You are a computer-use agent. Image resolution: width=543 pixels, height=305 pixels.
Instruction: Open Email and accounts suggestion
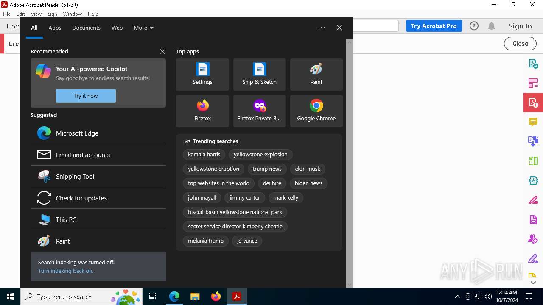[x=98, y=155]
